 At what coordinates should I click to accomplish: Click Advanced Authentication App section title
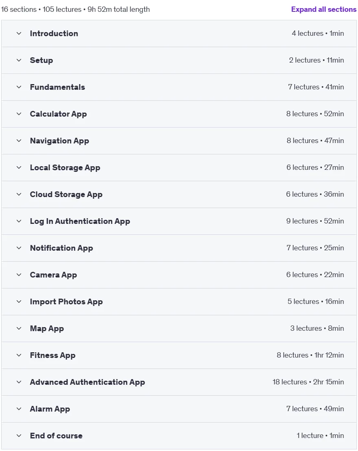click(x=87, y=382)
